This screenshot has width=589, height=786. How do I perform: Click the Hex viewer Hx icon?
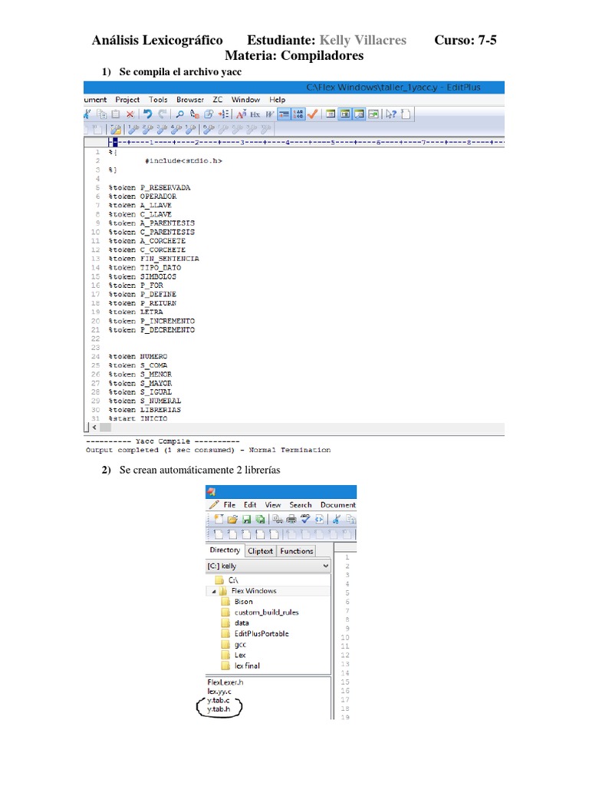click(x=255, y=114)
